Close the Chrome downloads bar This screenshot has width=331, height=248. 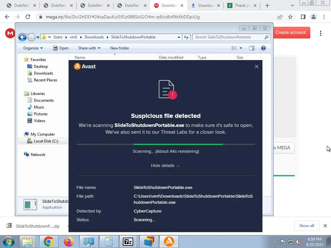click(x=325, y=226)
